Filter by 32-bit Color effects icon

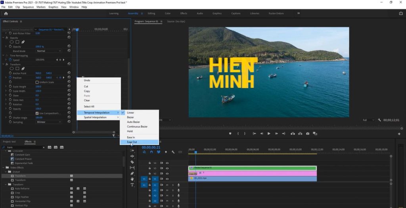tap(56, 147)
